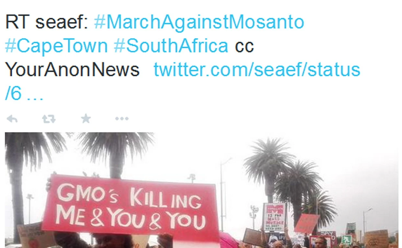The height and width of the screenshot is (248, 402).
Task: Follow the #SouthAfrica hashtag link
Action: click(171, 46)
